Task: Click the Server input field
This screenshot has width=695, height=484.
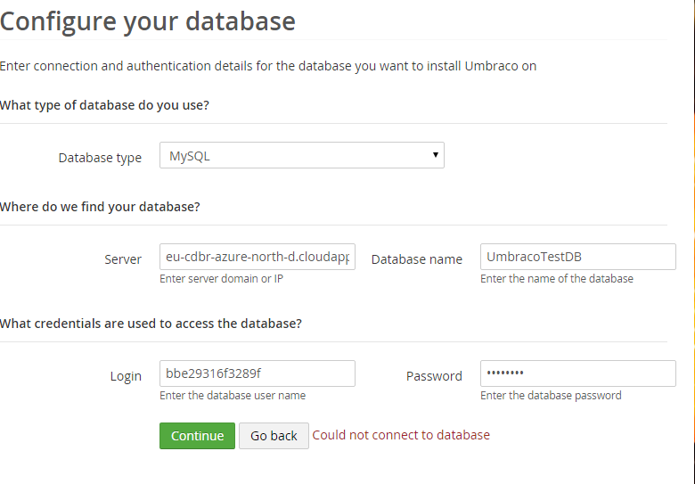Action: (x=258, y=257)
